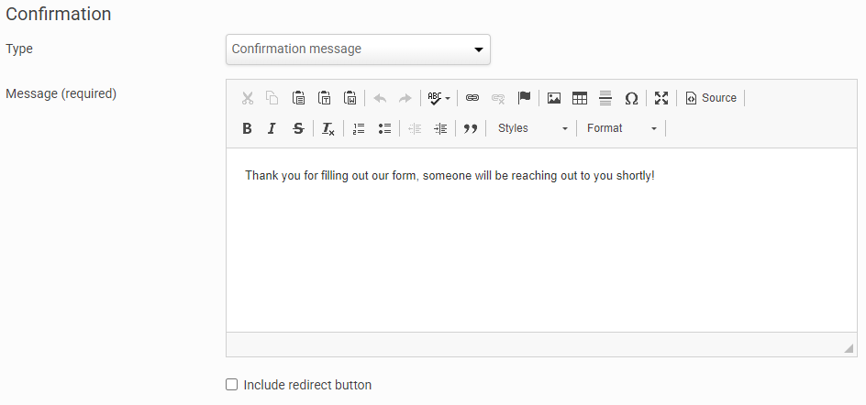Insert a Table into message
This screenshot has width=866, height=405.
point(580,98)
